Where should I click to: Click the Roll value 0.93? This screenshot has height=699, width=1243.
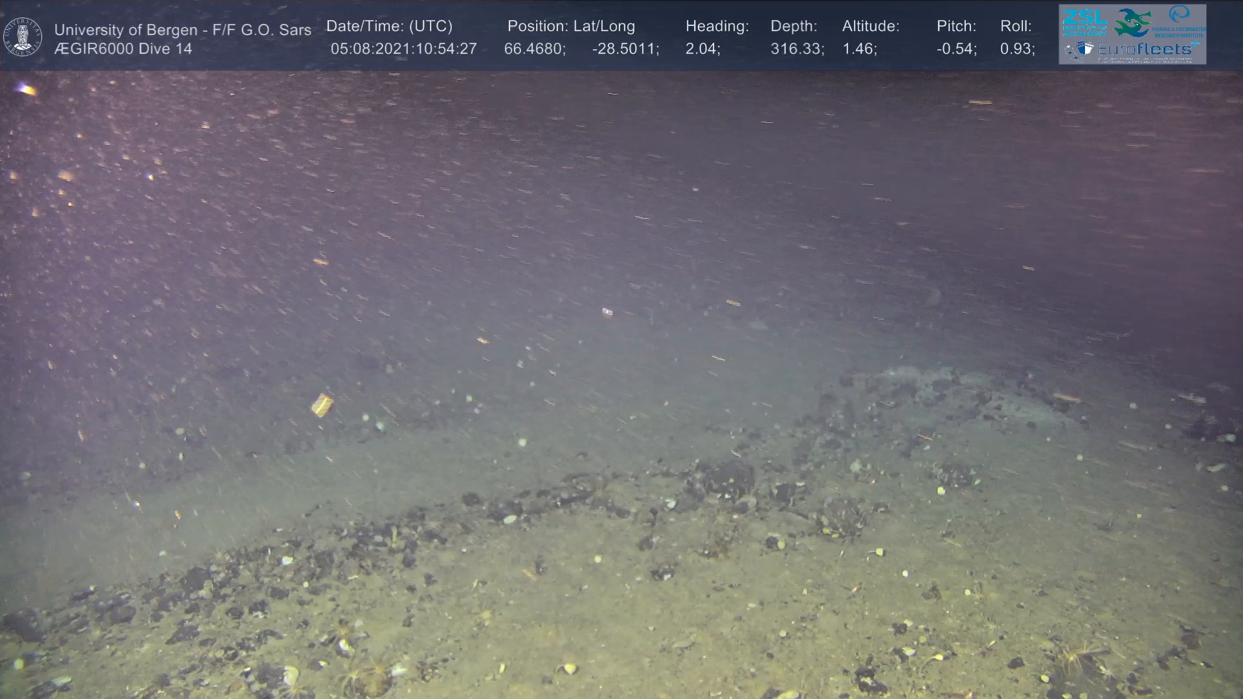coord(1017,49)
